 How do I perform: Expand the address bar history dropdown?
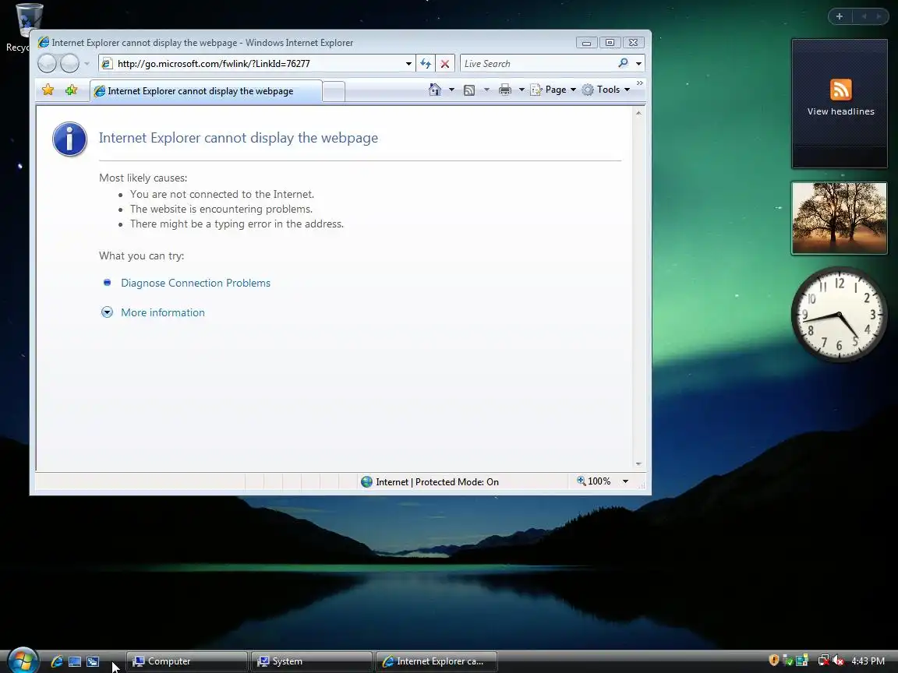(409, 64)
